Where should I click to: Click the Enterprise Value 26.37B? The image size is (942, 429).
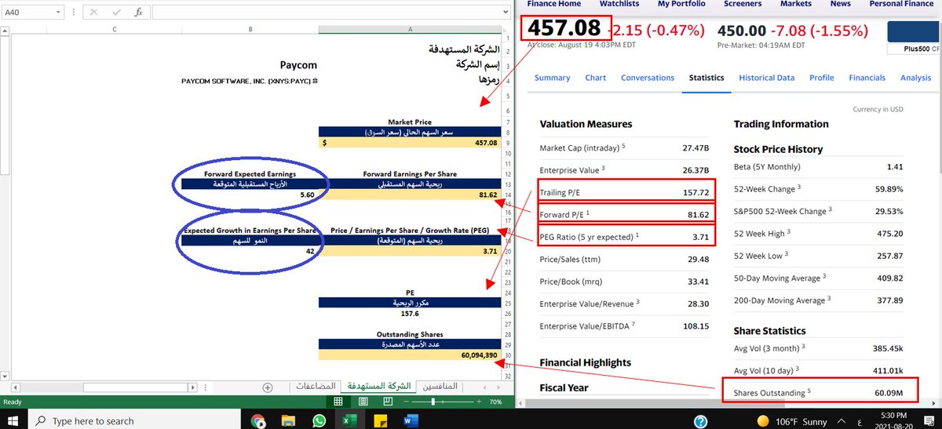pyautogui.click(x=696, y=169)
